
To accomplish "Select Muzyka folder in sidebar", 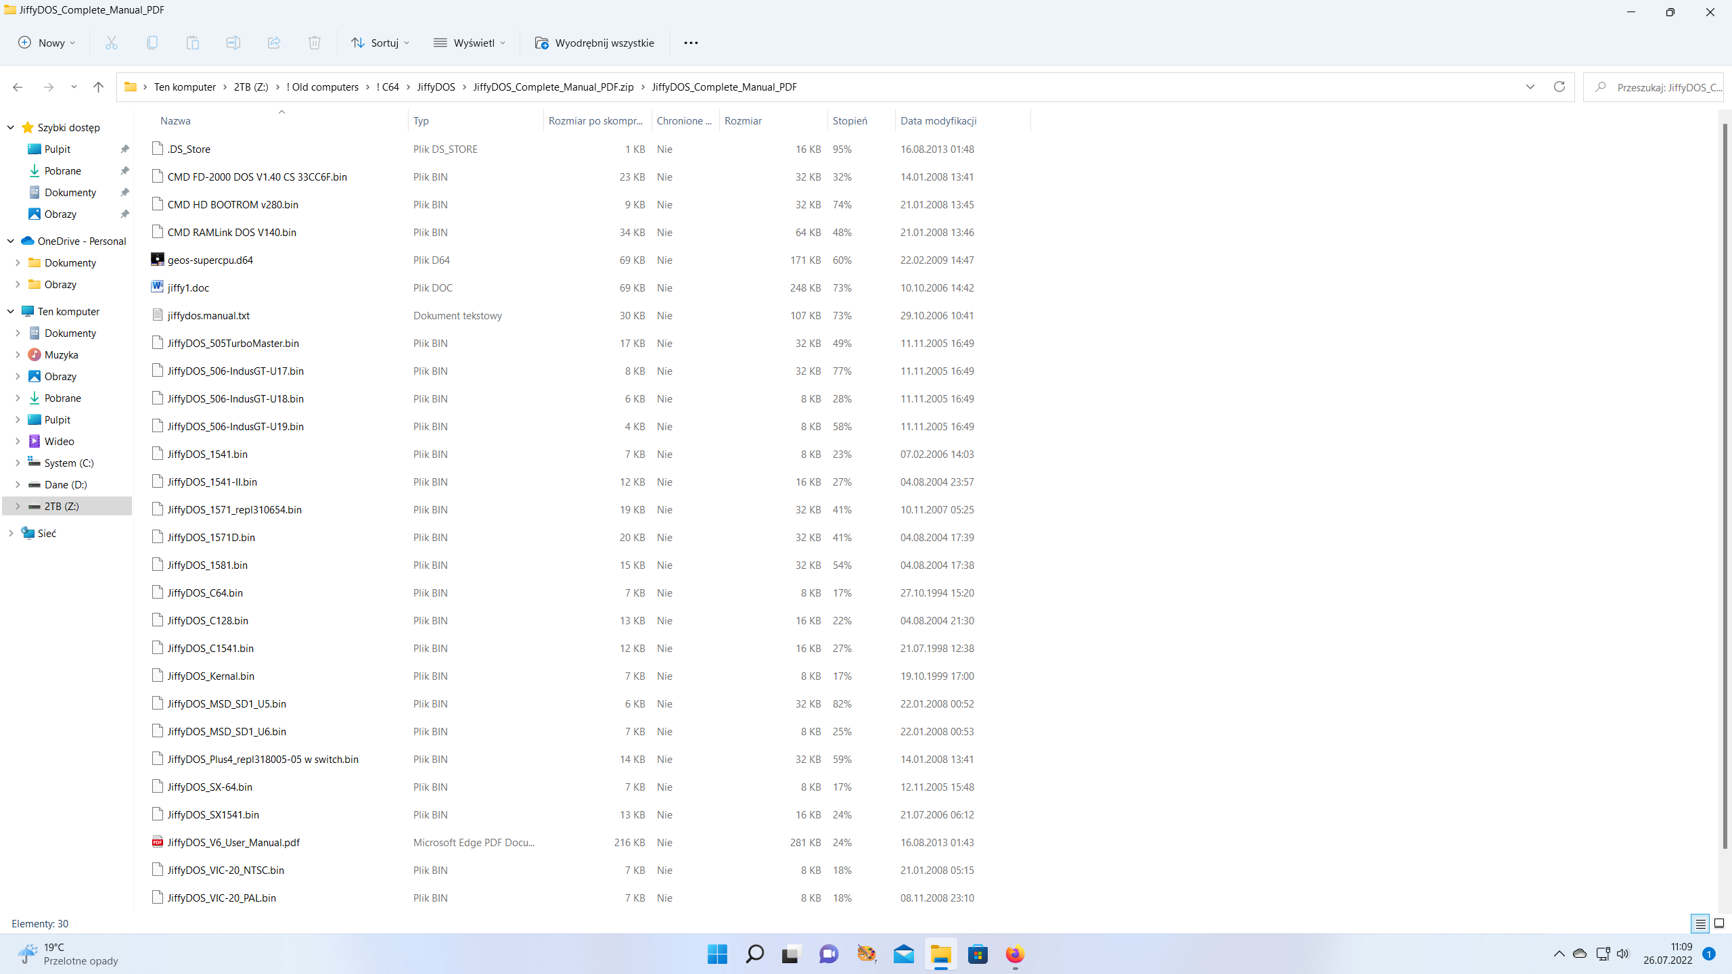I will click(x=61, y=354).
